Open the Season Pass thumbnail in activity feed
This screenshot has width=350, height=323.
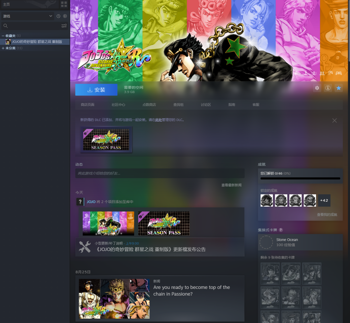164,223
